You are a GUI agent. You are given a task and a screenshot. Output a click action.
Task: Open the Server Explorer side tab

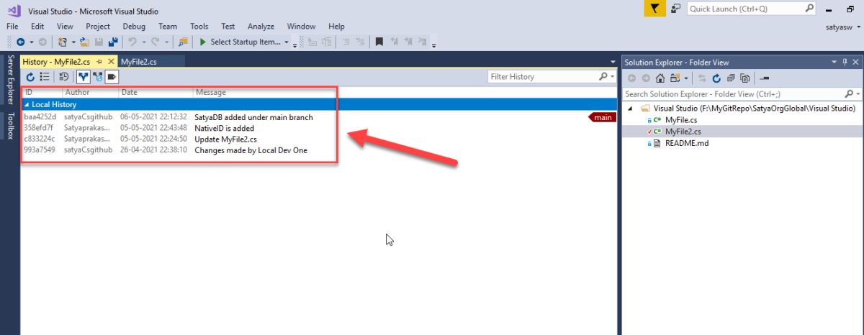point(10,80)
